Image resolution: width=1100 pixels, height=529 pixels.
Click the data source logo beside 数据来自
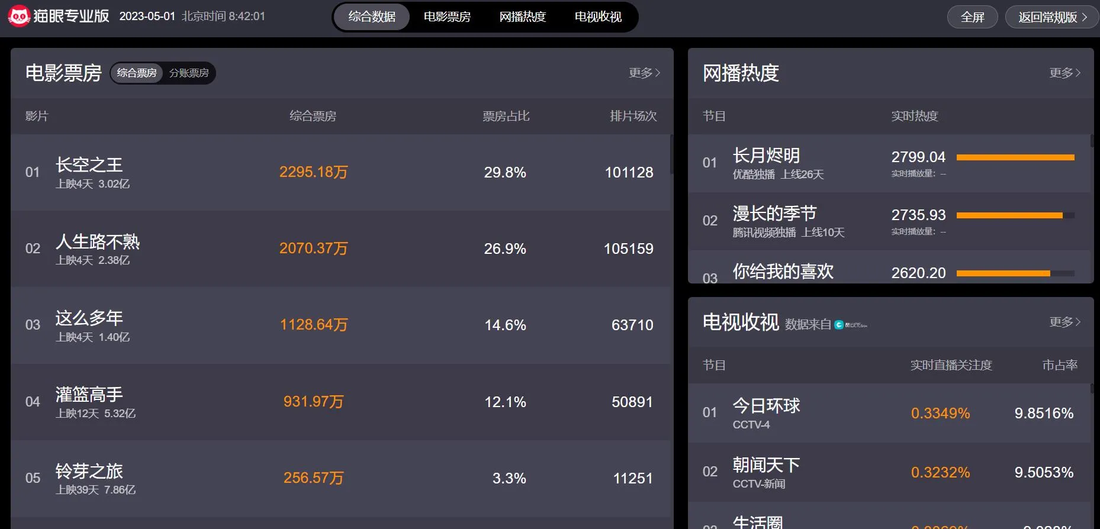pos(851,325)
